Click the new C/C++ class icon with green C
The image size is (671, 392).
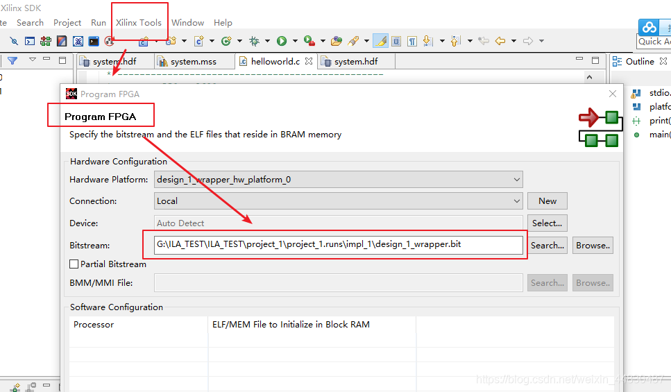[x=226, y=41]
